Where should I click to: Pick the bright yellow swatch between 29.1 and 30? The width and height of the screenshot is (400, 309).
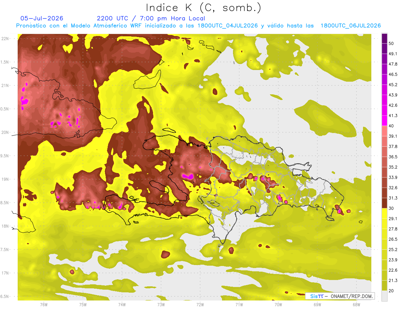pyautogui.click(x=384, y=213)
